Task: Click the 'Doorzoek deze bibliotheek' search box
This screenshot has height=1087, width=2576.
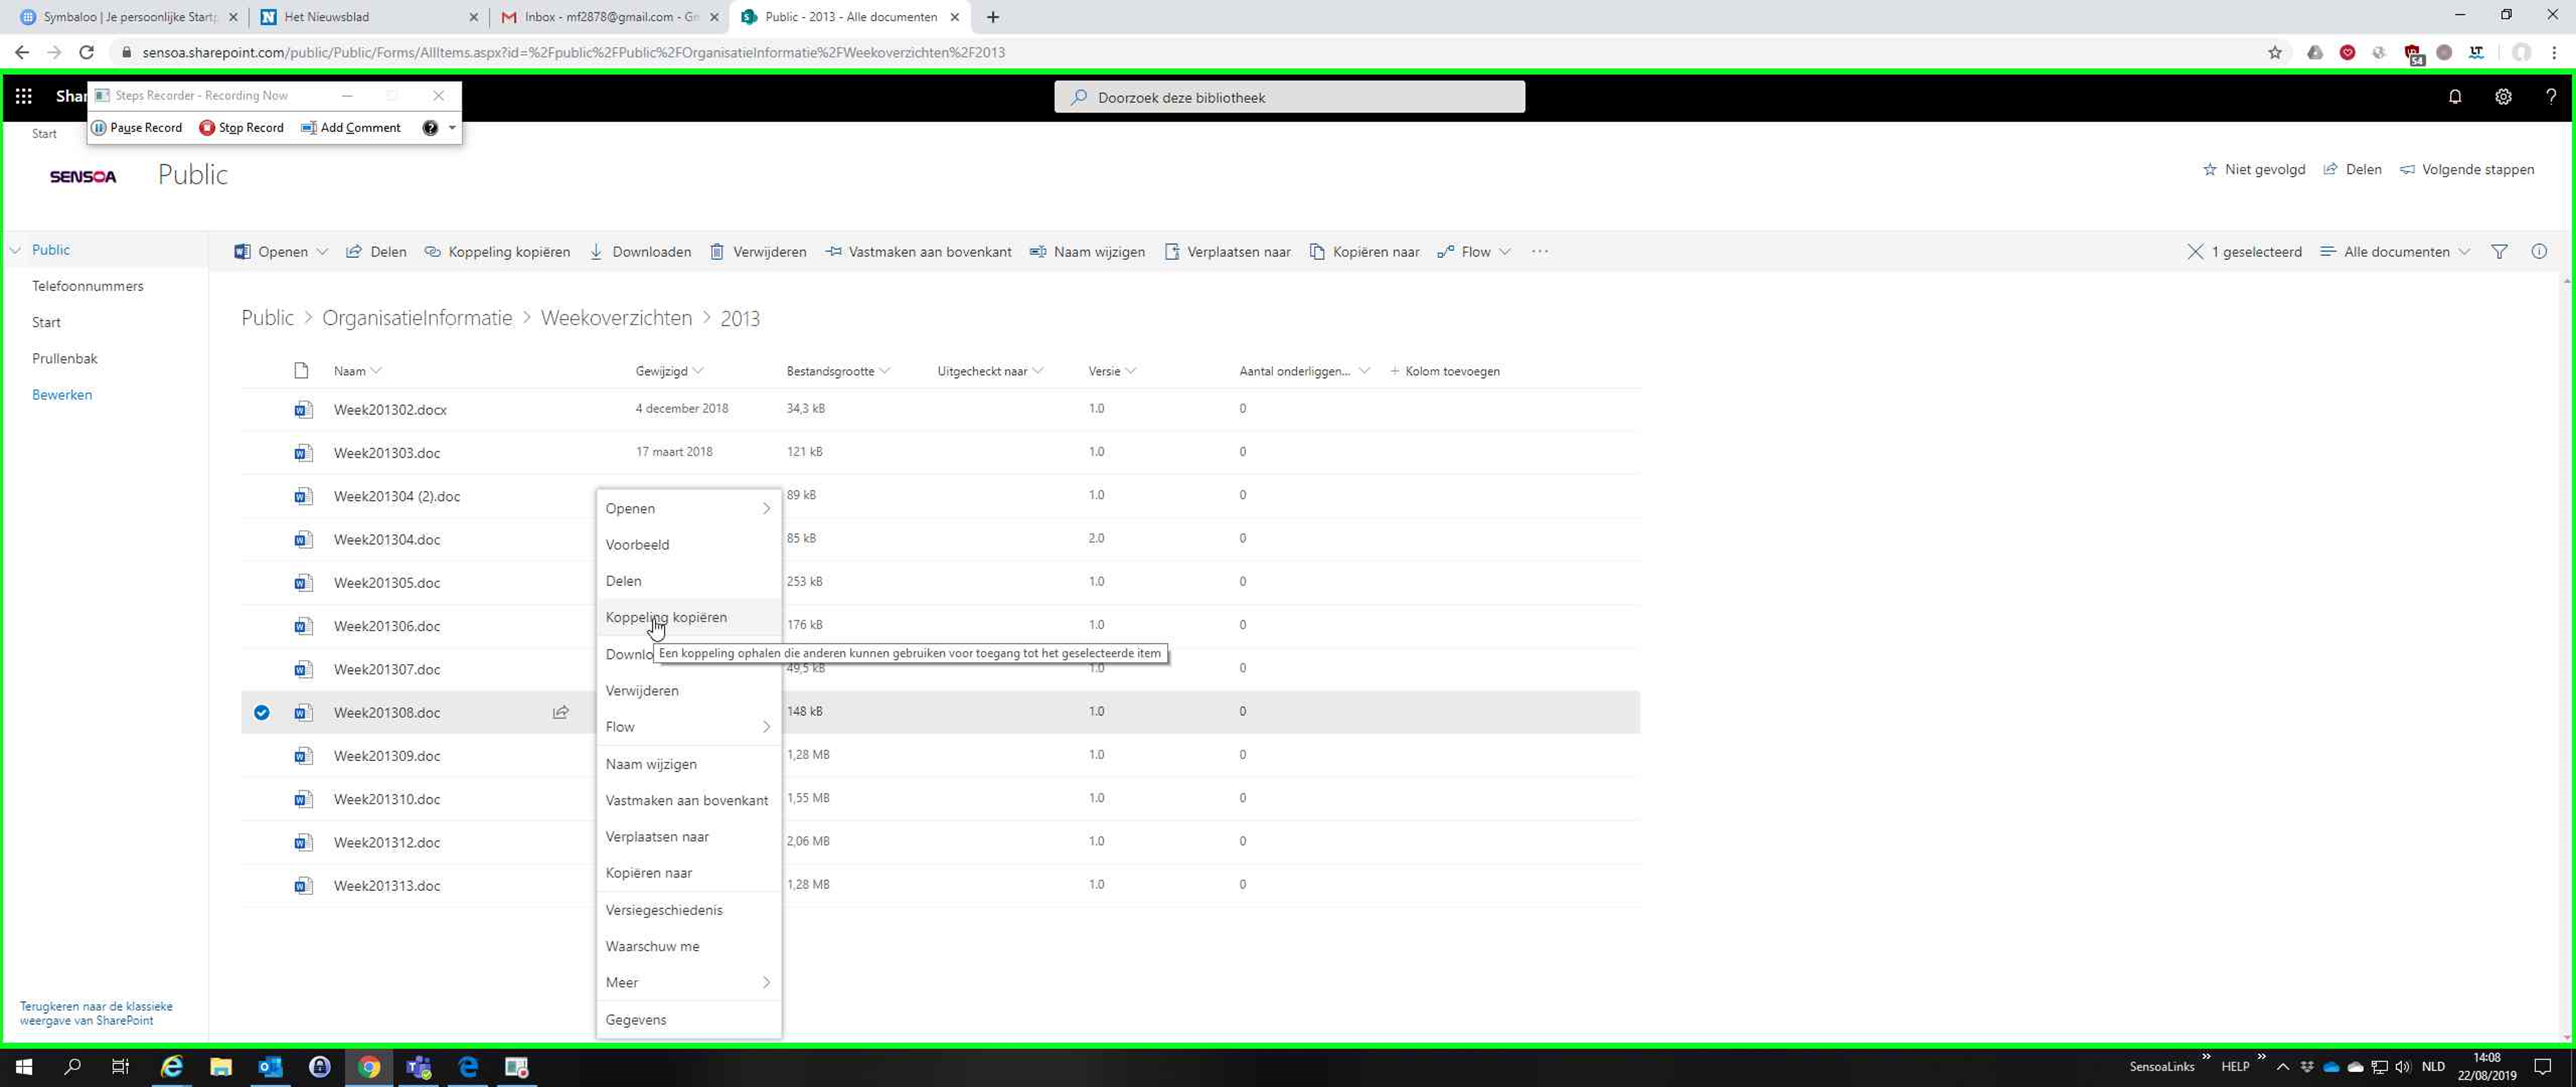Action: 1289,98
